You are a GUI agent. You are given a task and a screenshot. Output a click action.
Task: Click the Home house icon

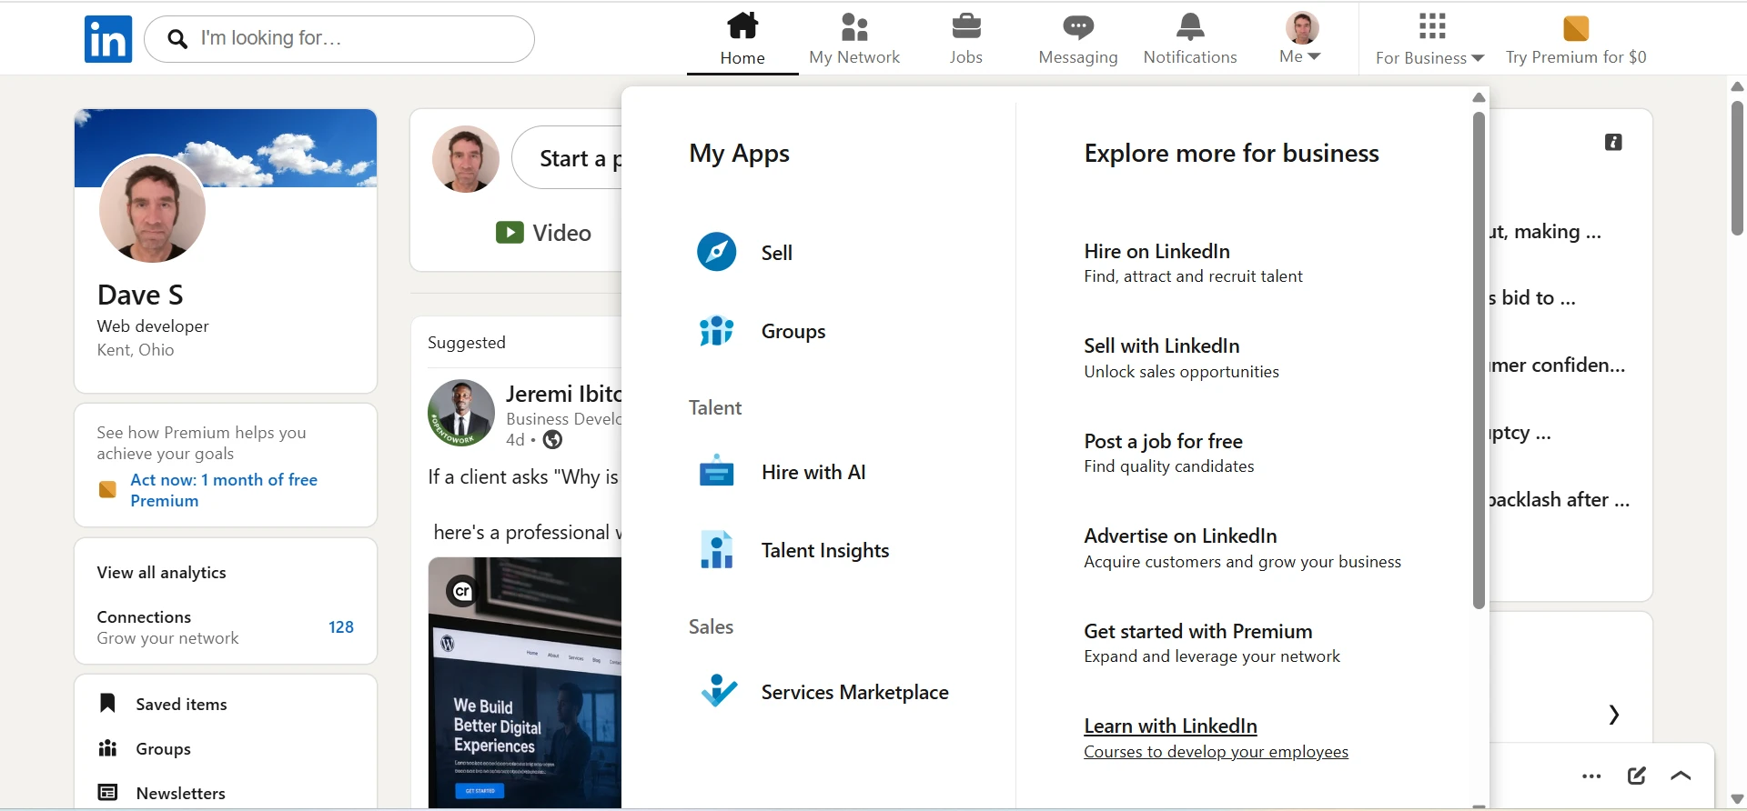click(x=742, y=25)
